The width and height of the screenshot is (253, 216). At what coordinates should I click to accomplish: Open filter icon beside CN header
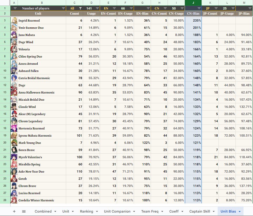point(165,8)
